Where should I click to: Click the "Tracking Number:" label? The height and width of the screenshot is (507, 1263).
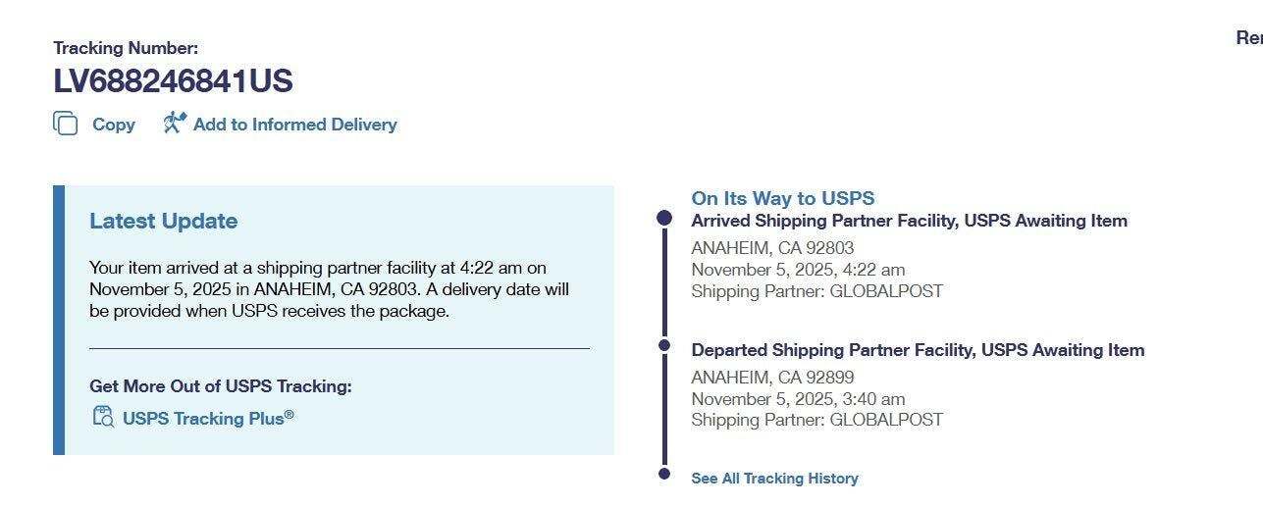pyautogui.click(x=126, y=48)
